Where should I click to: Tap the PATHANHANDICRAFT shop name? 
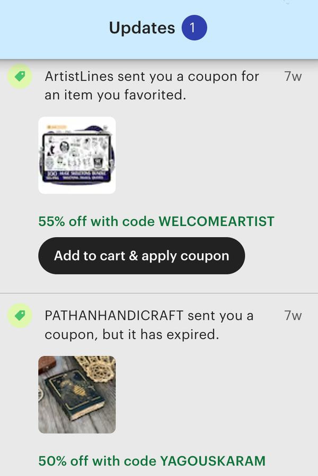click(x=114, y=315)
